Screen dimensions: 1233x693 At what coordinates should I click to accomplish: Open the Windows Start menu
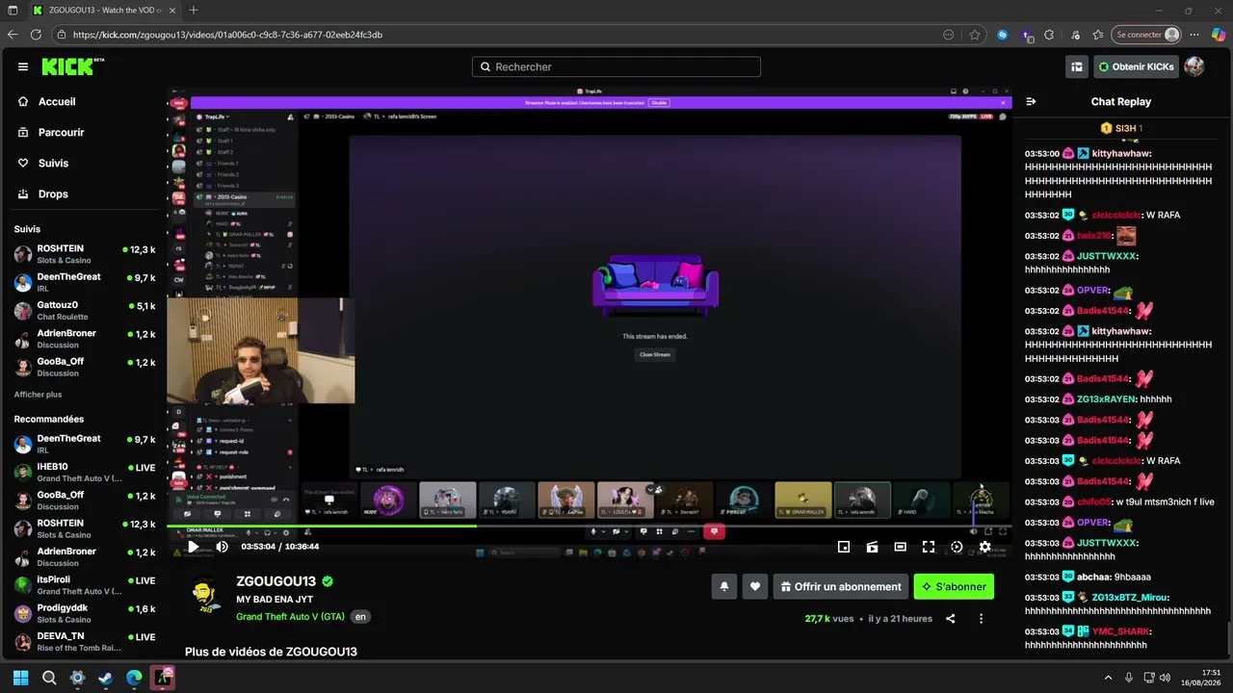pyautogui.click(x=21, y=678)
